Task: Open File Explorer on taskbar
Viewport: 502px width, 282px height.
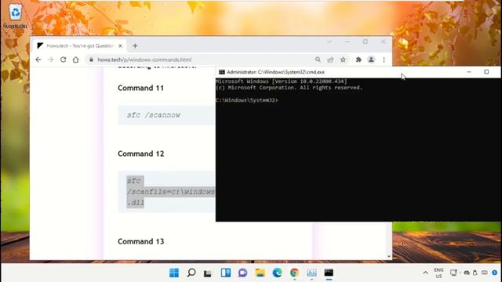Action: pos(260,273)
